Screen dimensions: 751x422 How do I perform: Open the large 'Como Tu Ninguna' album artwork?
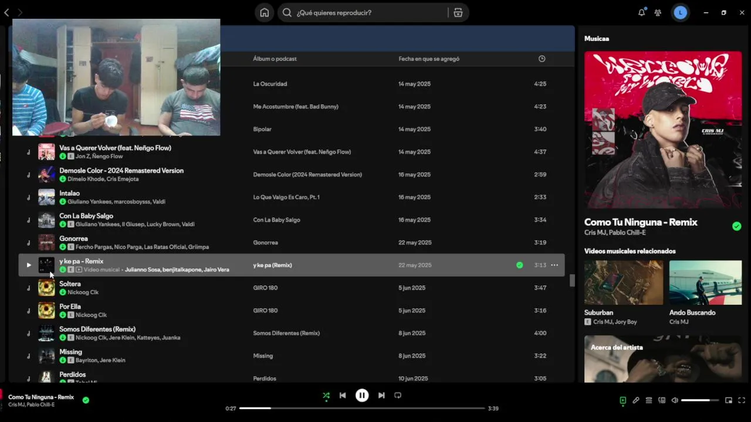(663, 130)
